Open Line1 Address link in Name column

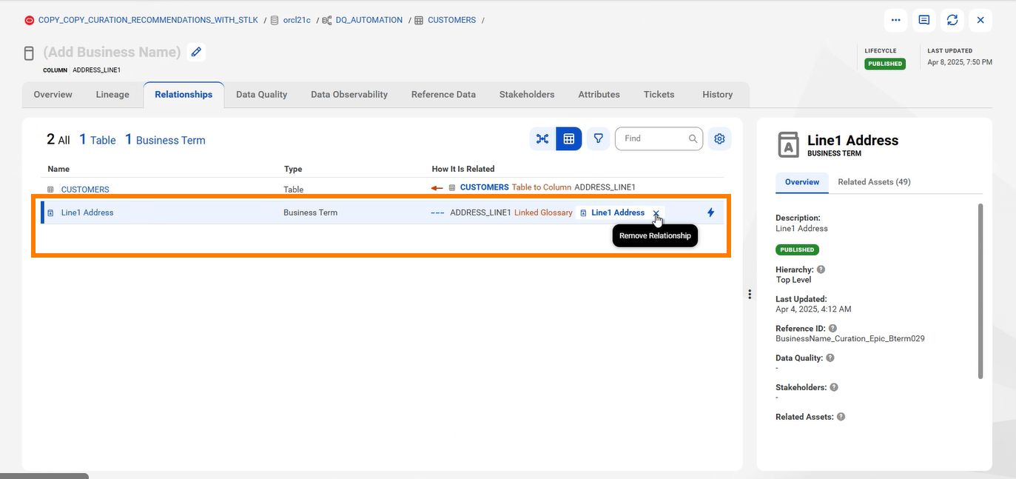[87, 212]
